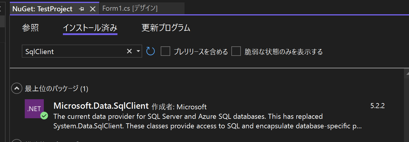Select the インストール済み tab

click(x=90, y=28)
